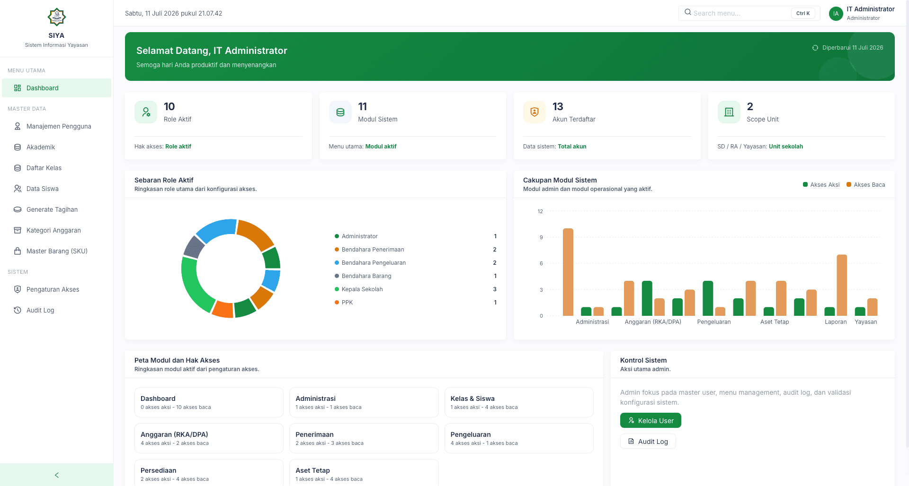Open Dashboard menu item

pos(57,88)
